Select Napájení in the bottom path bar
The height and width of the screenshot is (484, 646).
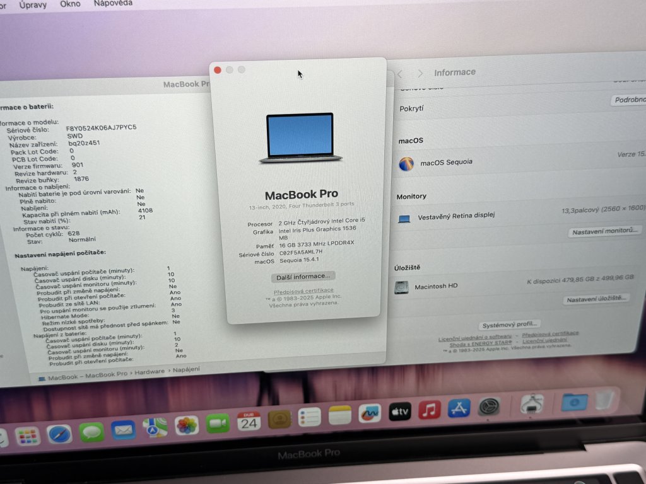186,369
